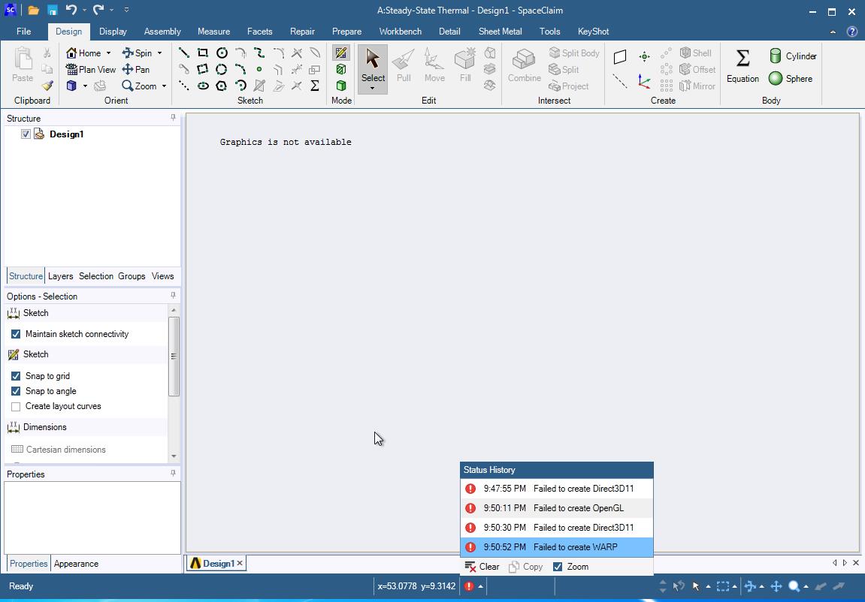Image resolution: width=865 pixels, height=602 pixels.
Task: Open Customize Quick Access Toolbar dropdown
Action: click(126, 10)
